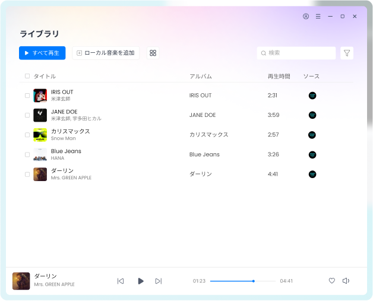Skip to the next track
This screenshot has height=301, width=373.
(158, 281)
